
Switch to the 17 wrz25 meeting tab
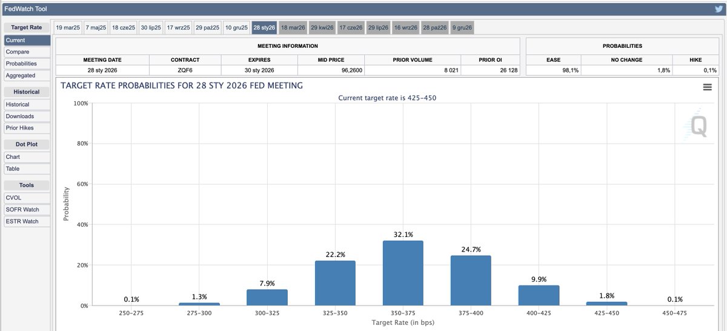(179, 28)
